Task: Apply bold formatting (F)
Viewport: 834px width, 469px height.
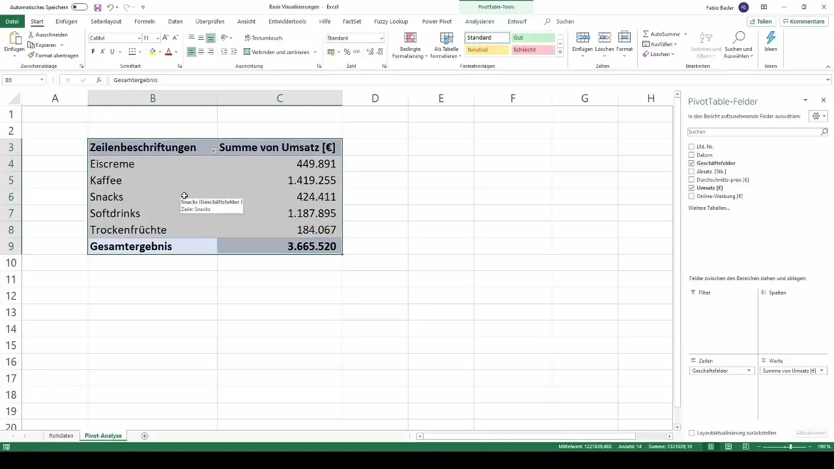Action: (93, 51)
